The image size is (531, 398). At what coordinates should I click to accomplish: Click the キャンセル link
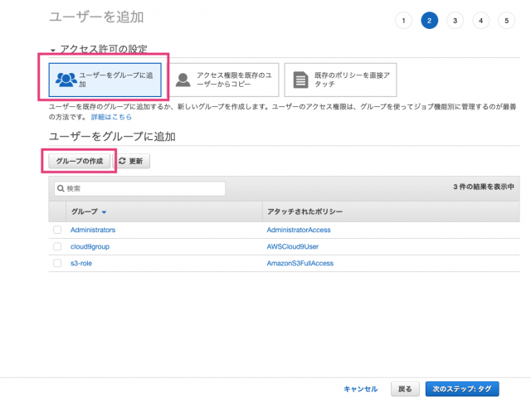click(360, 389)
